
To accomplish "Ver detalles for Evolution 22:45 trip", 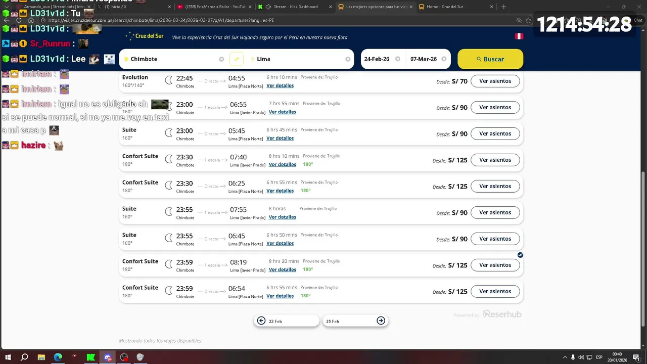I will pos(280,86).
